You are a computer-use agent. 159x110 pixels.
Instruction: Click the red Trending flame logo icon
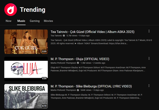(10, 10)
